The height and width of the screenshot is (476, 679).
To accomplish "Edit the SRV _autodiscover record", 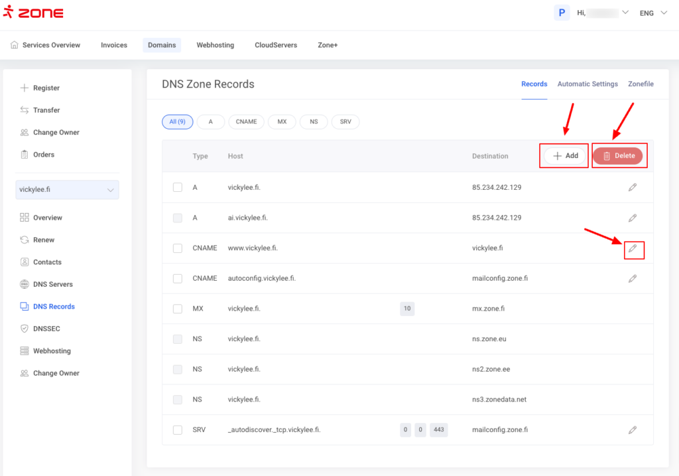I will (633, 430).
